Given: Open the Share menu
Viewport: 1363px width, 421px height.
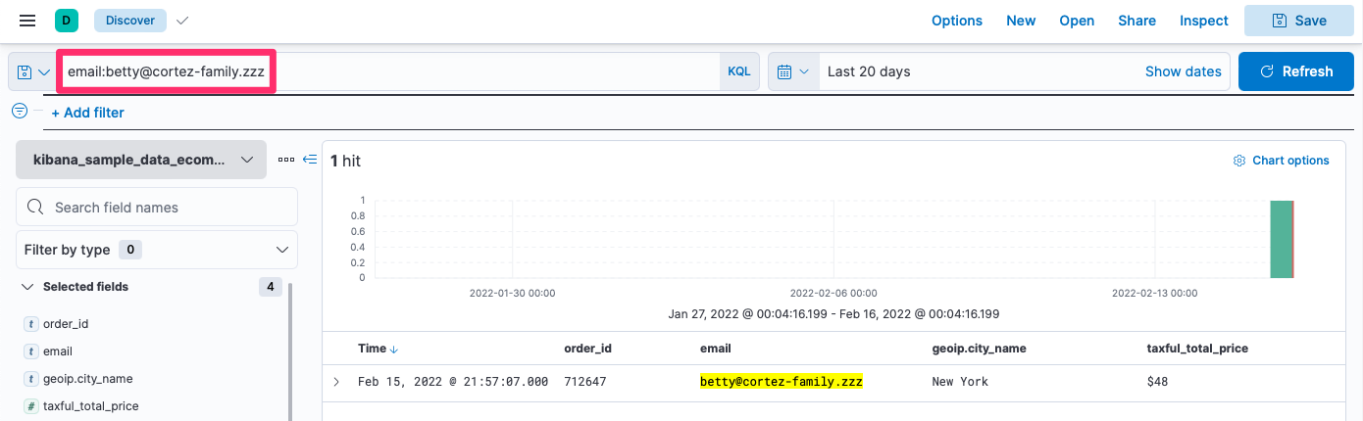Looking at the screenshot, I should (1136, 21).
